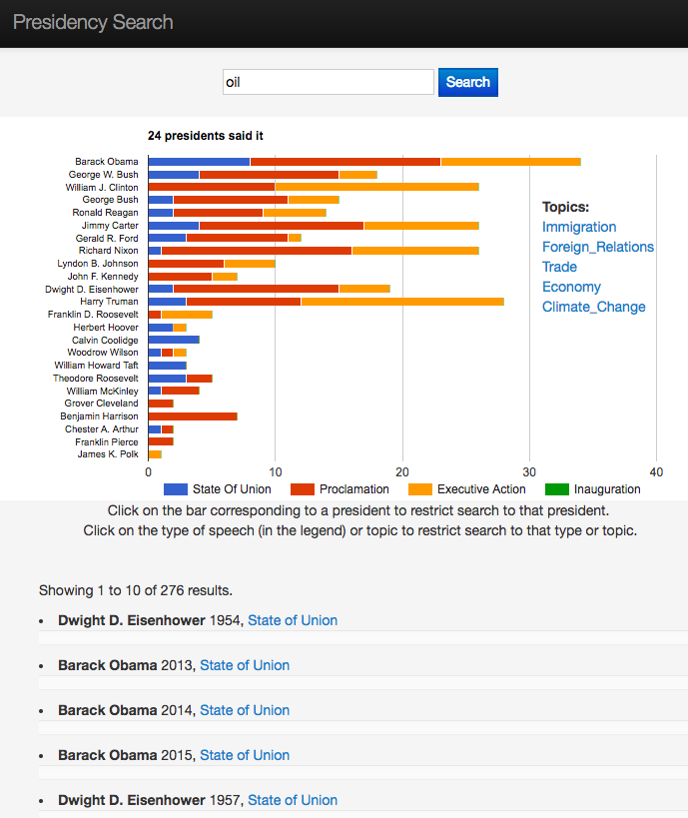
Task: Open Obama 2015 State of Union result
Action: point(245,755)
